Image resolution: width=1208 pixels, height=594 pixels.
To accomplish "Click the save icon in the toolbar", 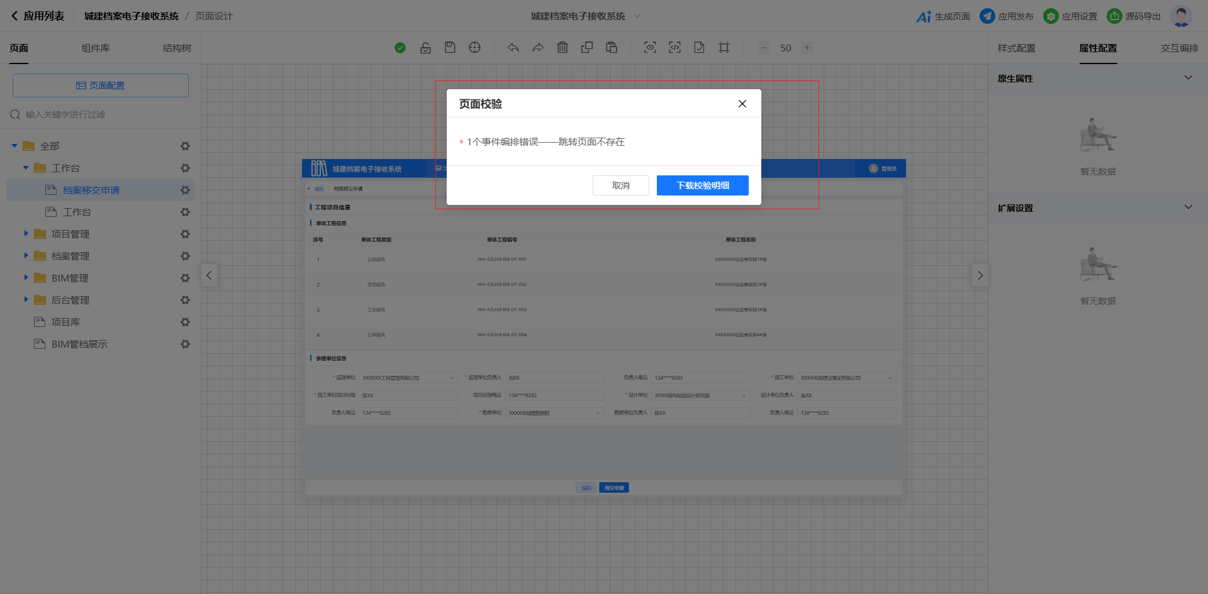I will point(450,48).
